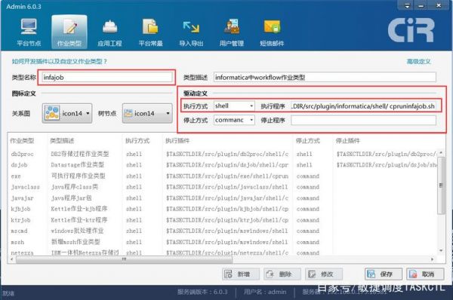Select the db2proc row in table
Screen dimensions: 453x300
click(x=223, y=154)
